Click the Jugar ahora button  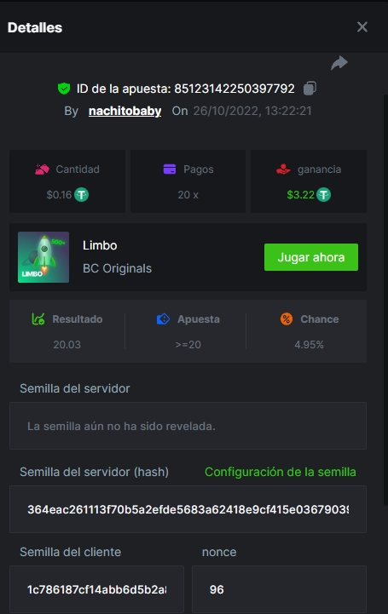pyautogui.click(x=311, y=257)
